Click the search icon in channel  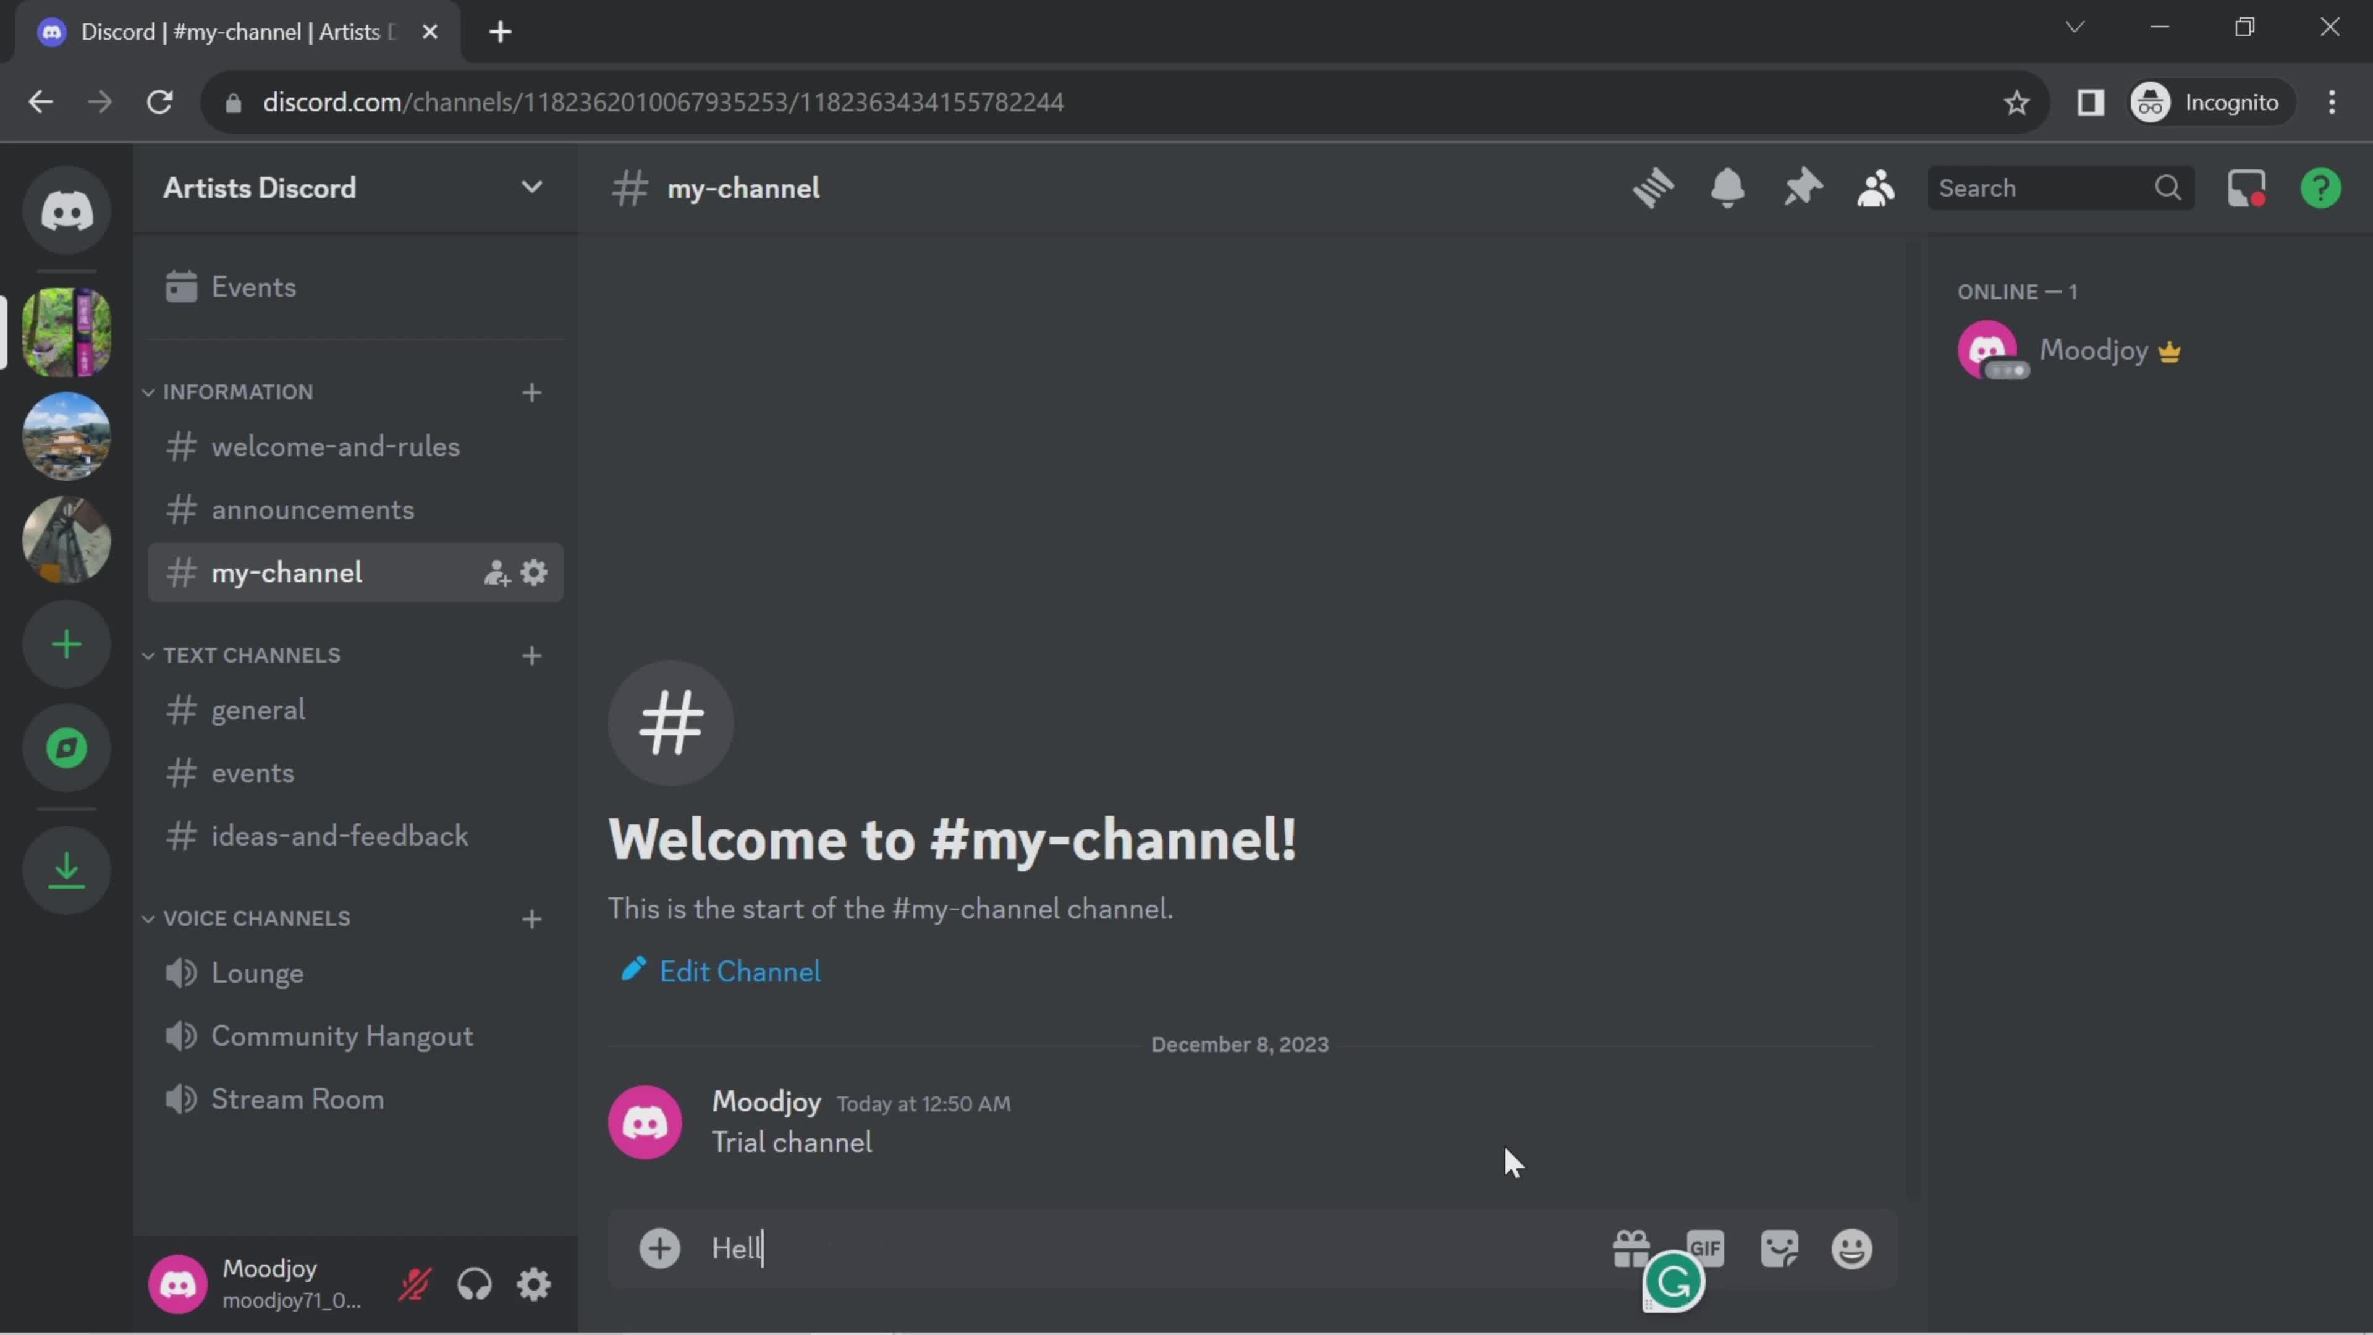2169,187
